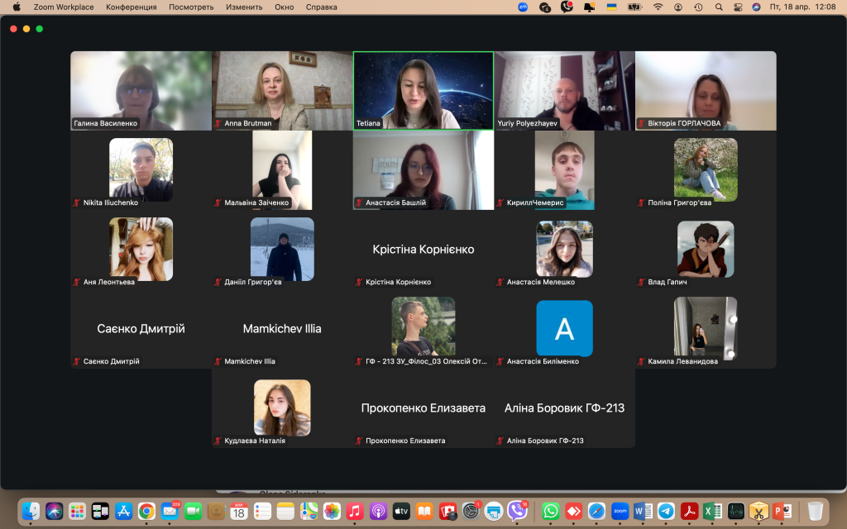Viewport: 847px width, 529px height.
Task: Launch Telegram from the Dock
Action: (666, 511)
